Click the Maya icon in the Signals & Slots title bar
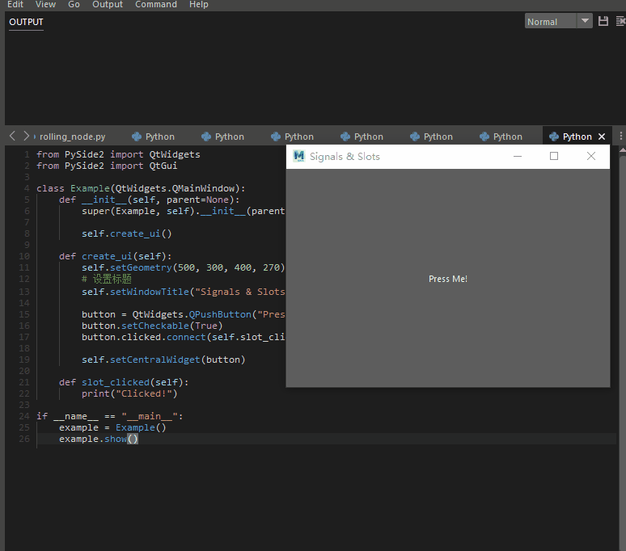626x551 pixels. 299,156
